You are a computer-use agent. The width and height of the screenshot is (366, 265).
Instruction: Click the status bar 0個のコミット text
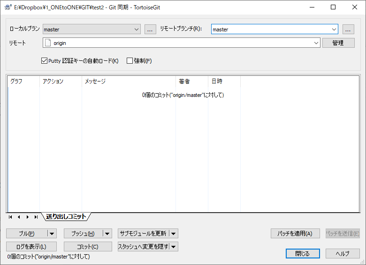click(x=48, y=257)
